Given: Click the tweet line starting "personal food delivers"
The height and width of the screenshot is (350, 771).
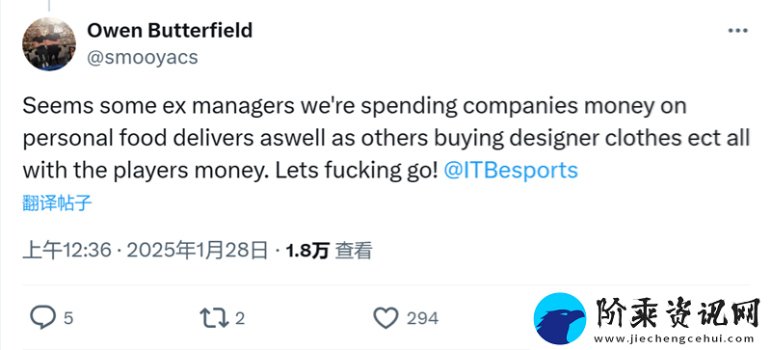Looking at the screenshot, I should pos(386,138).
